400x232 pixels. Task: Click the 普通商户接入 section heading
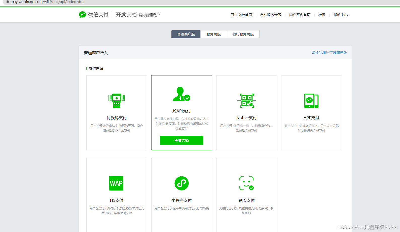[96, 53]
